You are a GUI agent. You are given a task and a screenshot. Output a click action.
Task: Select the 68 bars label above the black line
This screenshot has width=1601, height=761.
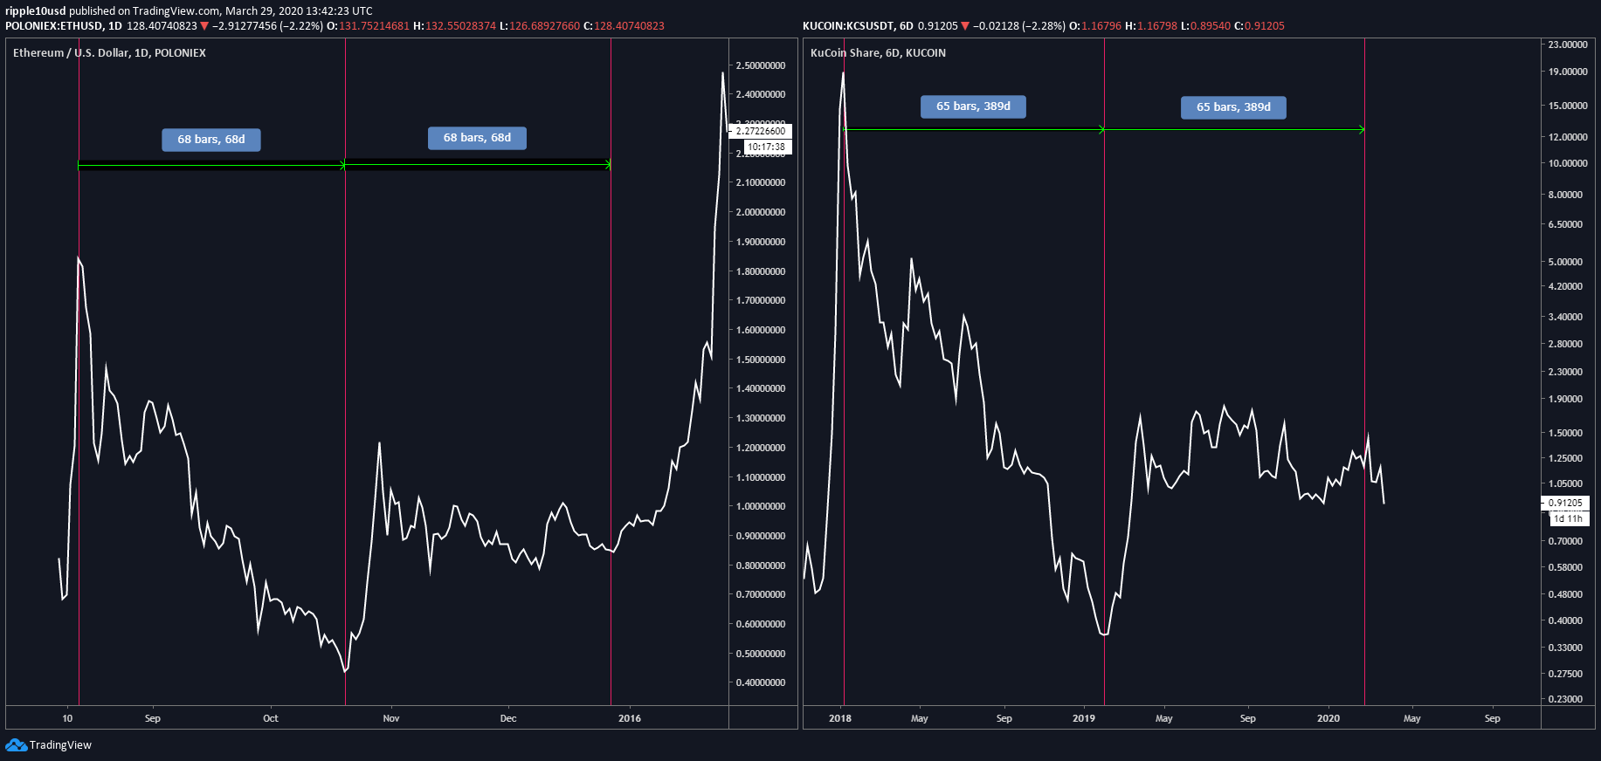click(x=210, y=140)
